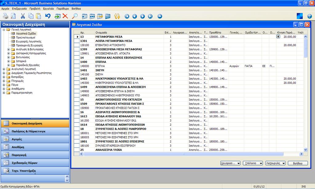Open Εγγραφές Λογιστικής in the tree
315x189 pixels.
29,42
